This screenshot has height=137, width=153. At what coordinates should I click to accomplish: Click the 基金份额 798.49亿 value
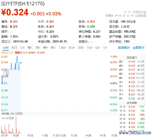click(130, 32)
